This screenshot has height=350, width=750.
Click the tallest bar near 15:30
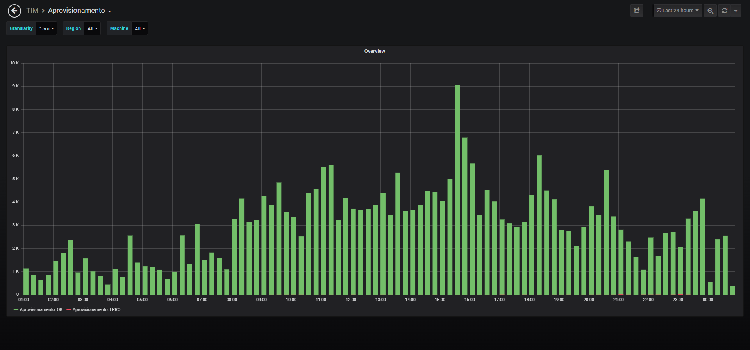[x=457, y=190]
